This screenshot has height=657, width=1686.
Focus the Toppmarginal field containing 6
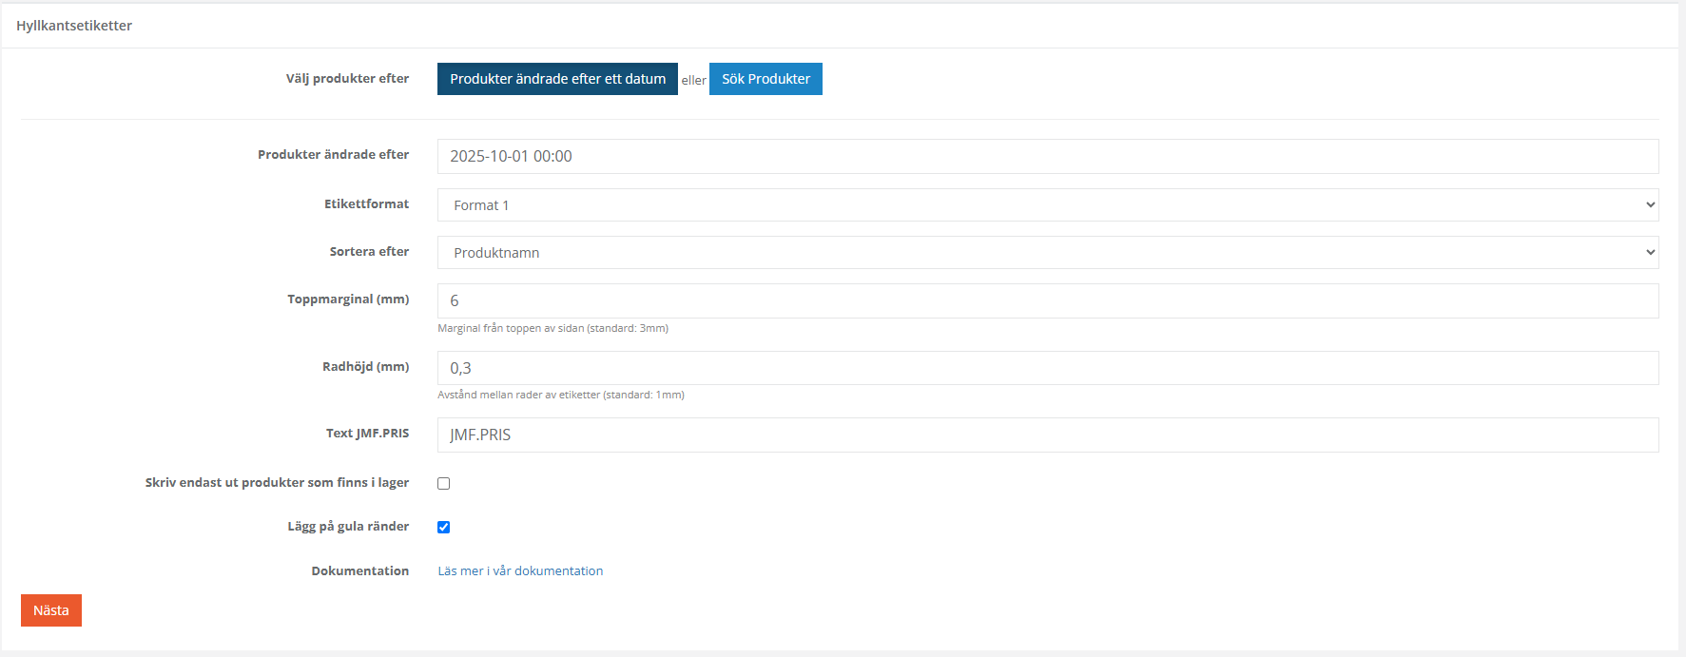1047,300
